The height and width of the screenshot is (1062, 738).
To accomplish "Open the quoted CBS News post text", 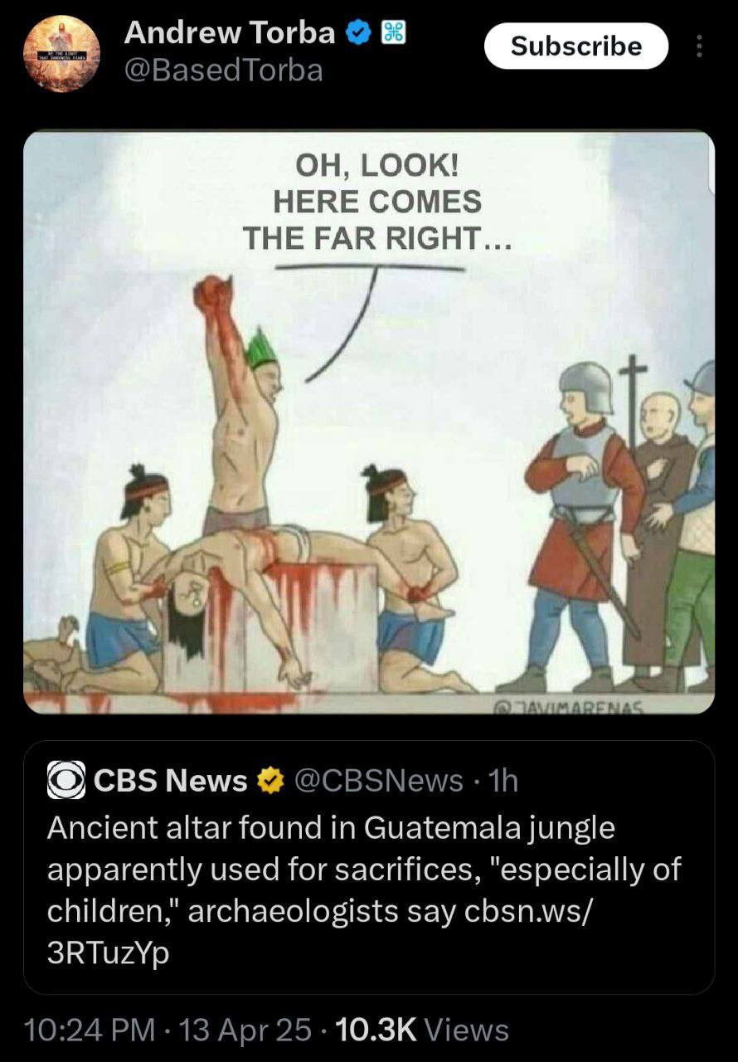I will click(x=364, y=890).
